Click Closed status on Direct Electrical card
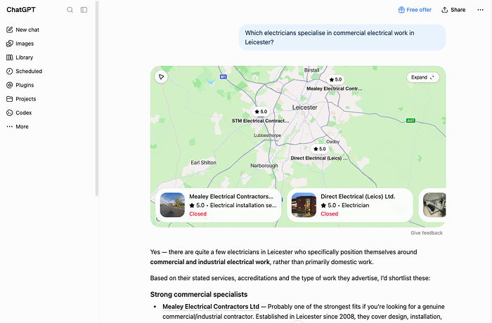This screenshot has height=323, width=492. point(329,214)
